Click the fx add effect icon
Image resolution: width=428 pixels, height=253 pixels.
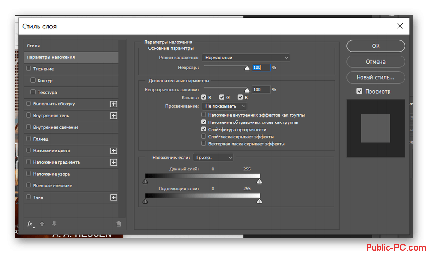click(x=30, y=224)
